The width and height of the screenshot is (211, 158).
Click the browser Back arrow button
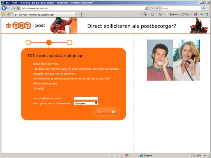[x=4, y=8]
